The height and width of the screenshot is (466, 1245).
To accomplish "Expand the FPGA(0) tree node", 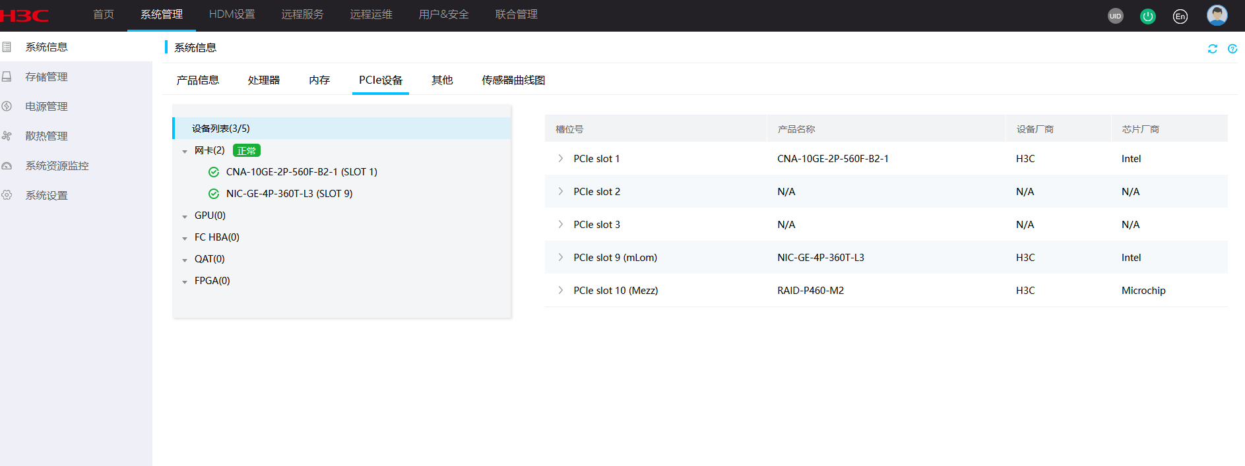I will tap(185, 282).
